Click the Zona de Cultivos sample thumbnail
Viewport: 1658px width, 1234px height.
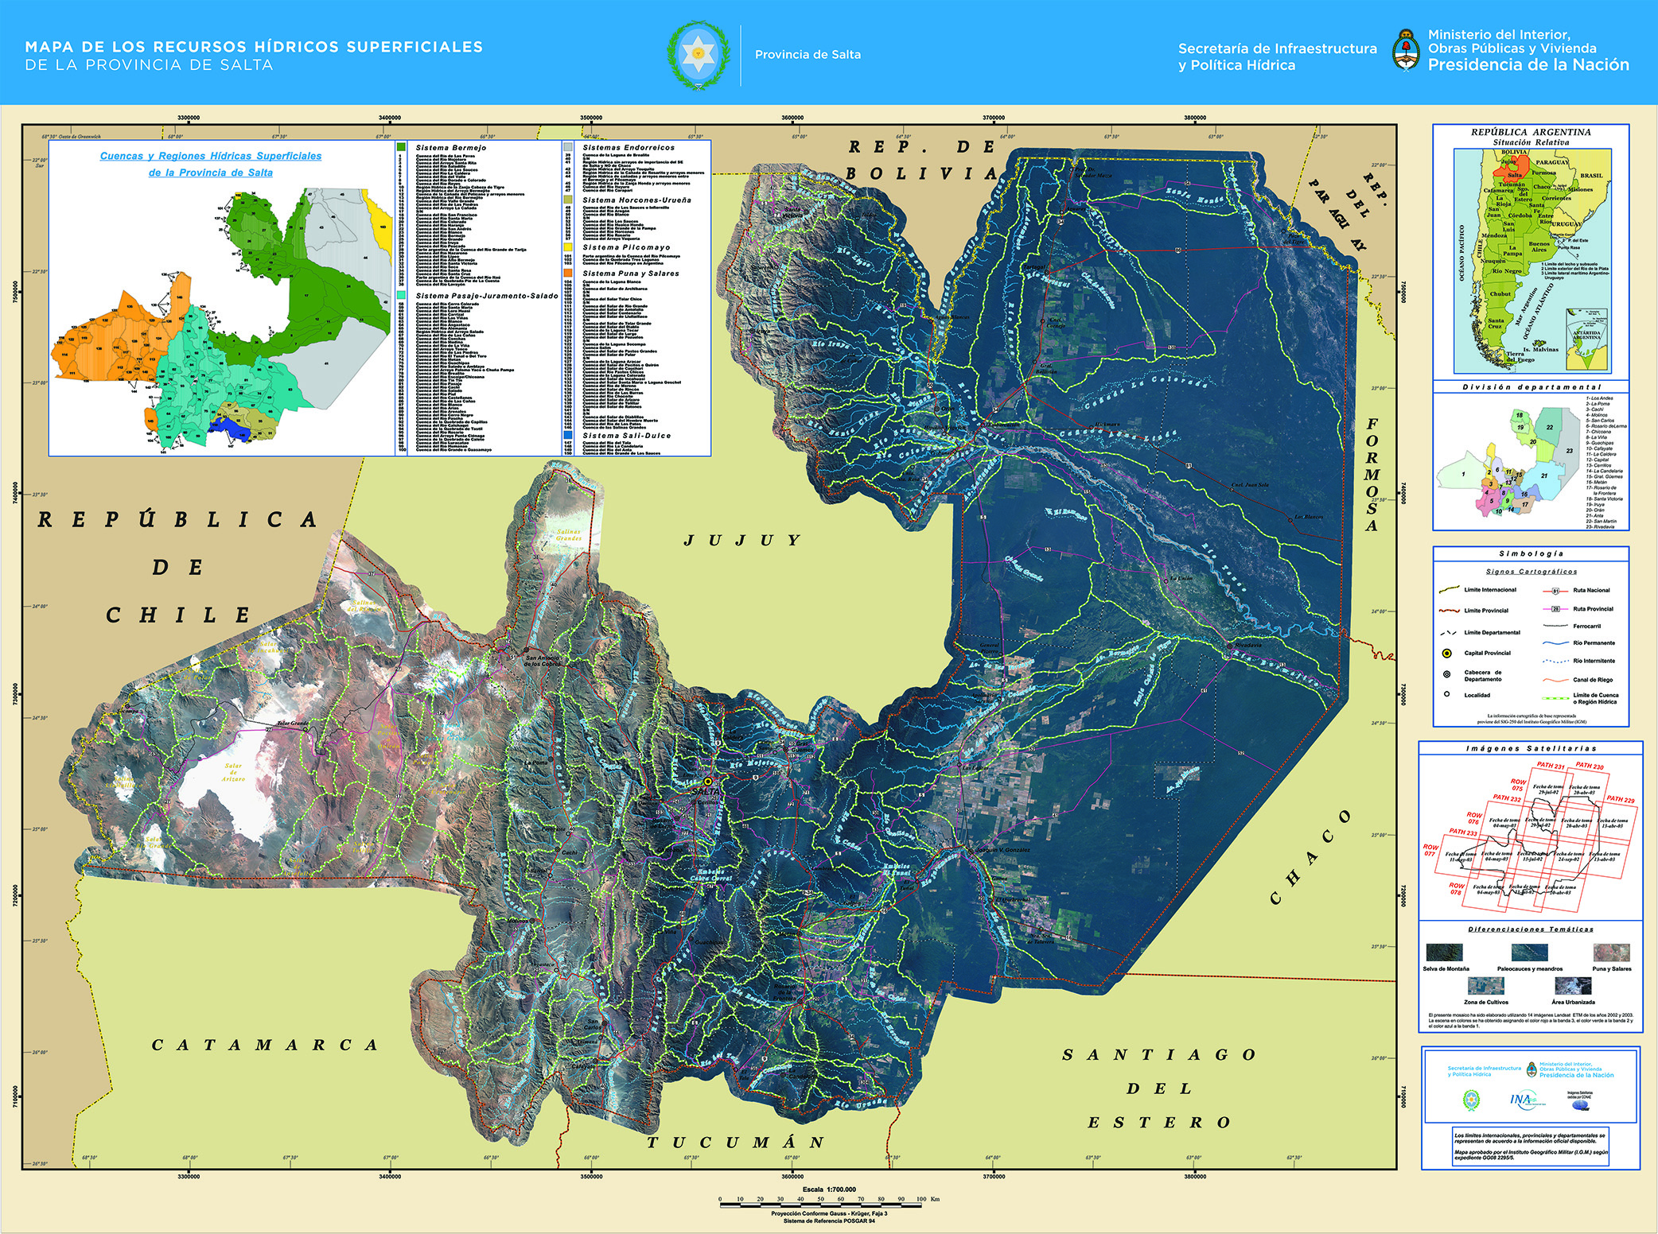pos(1485,986)
